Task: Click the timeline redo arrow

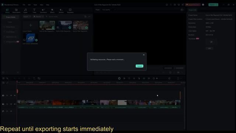Action: [x=19, y=78]
